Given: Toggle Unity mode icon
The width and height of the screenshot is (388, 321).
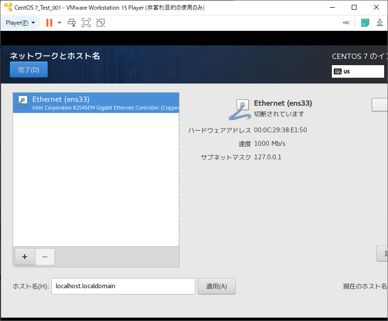Looking at the screenshot, I should point(101,23).
